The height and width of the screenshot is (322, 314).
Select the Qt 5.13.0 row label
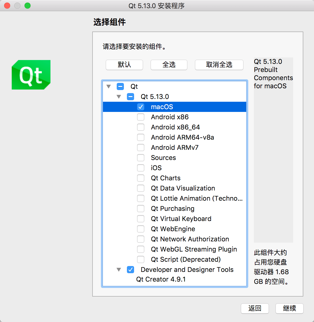(155, 97)
